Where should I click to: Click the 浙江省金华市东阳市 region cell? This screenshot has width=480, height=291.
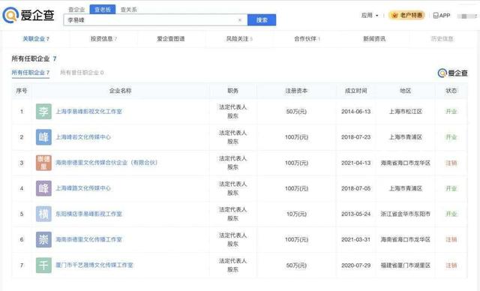pos(405,214)
